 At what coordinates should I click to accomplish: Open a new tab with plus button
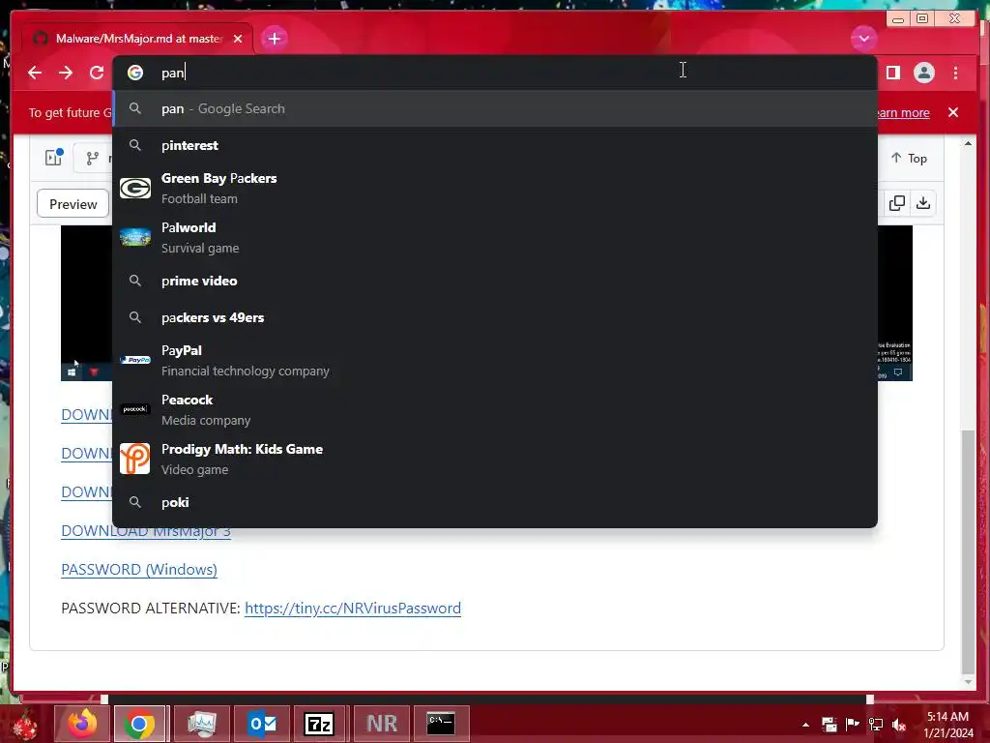point(274,39)
